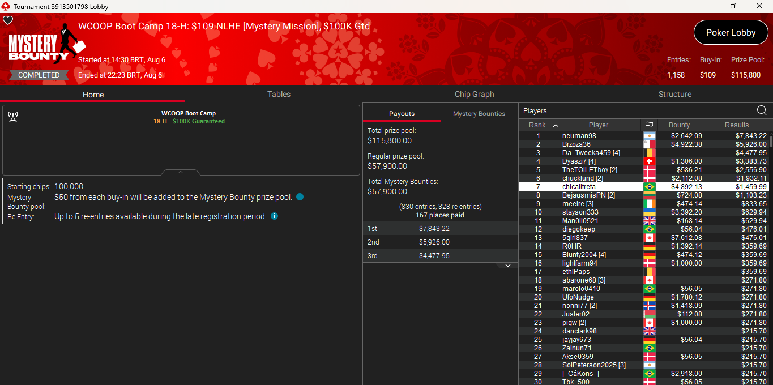773x385 pixels.
Task: Click the Ireland flag beside meeire
Action: (x=649, y=204)
